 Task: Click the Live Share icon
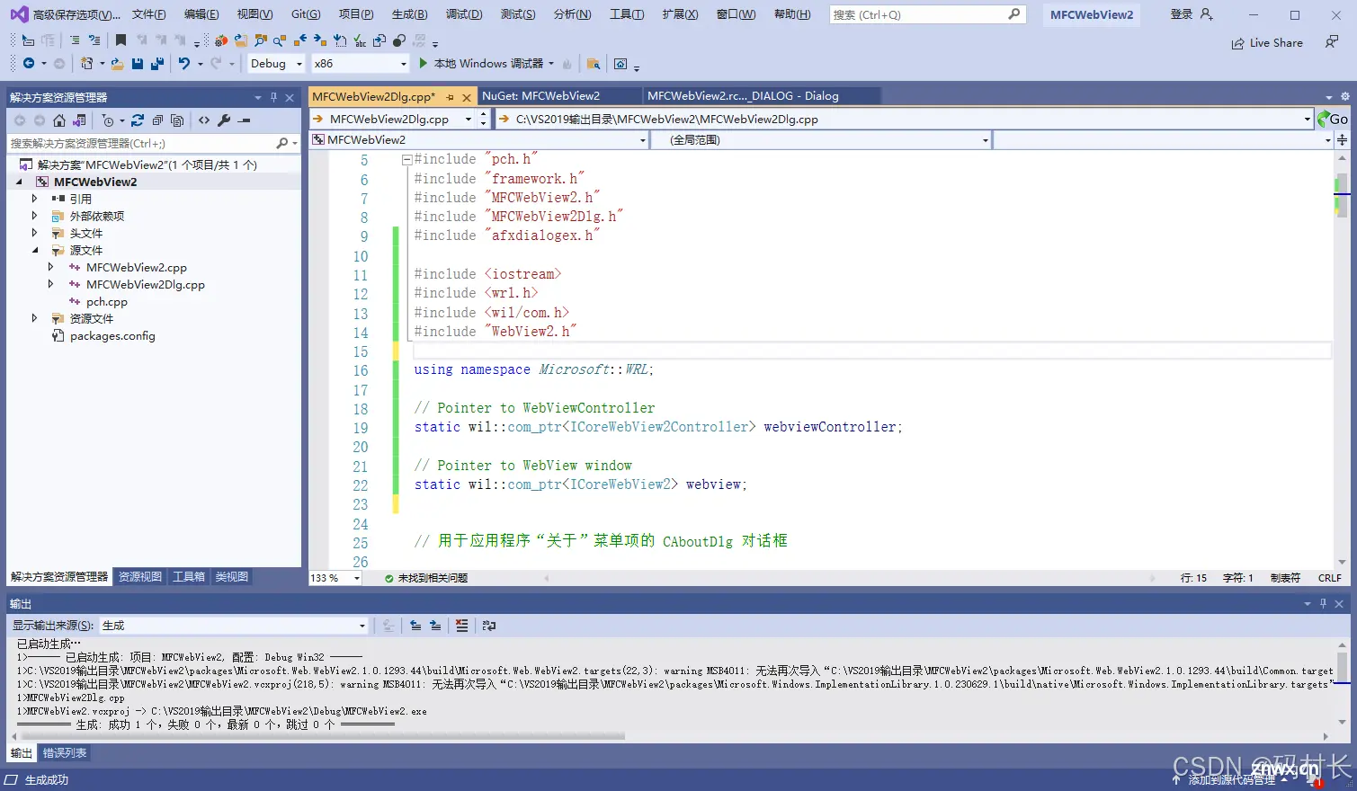pos(1238,43)
